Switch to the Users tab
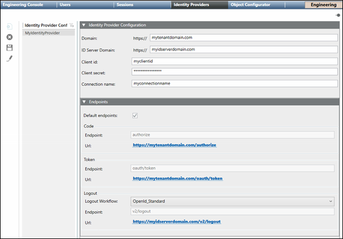The height and width of the screenshot is (239, 343). click(x=65, y=5)
